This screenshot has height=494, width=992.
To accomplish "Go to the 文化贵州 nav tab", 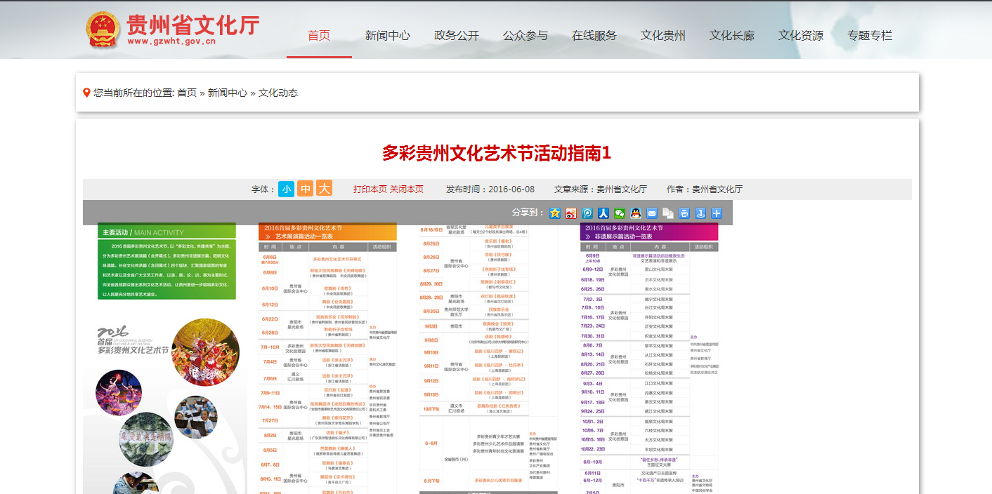I will 663,36.
